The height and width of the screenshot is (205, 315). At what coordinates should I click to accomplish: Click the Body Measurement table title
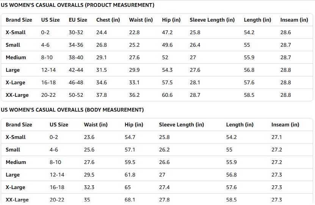(72, 110)
